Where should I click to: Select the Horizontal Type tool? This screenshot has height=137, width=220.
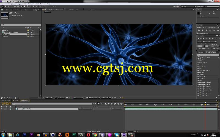click(x=27, y=6)
